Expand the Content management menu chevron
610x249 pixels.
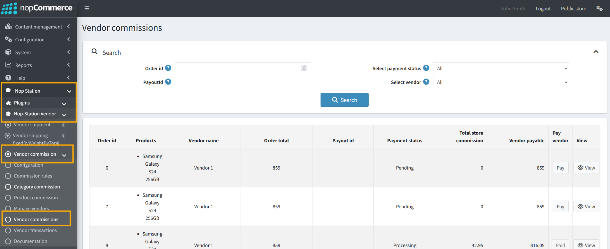pyautogui.click(x=69, y=26)
